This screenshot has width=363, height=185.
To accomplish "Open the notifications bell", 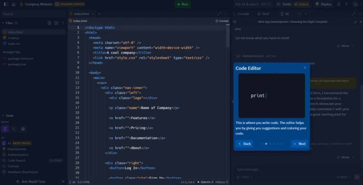I will (339, 4).
